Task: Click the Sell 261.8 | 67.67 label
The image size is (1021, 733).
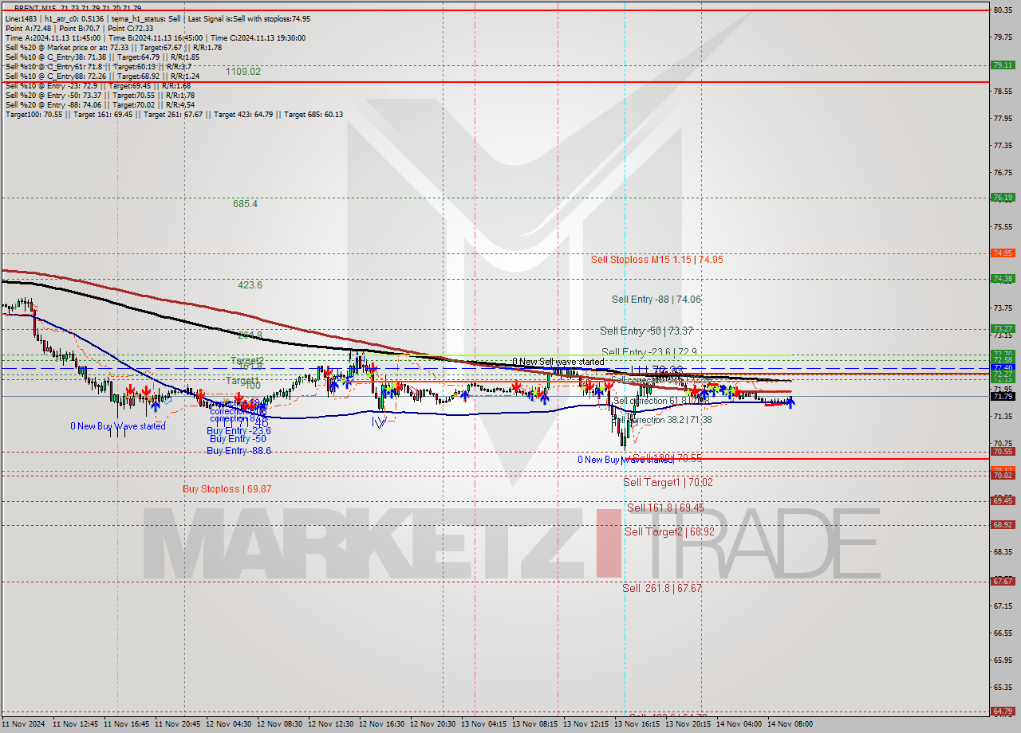Action: 662,588
